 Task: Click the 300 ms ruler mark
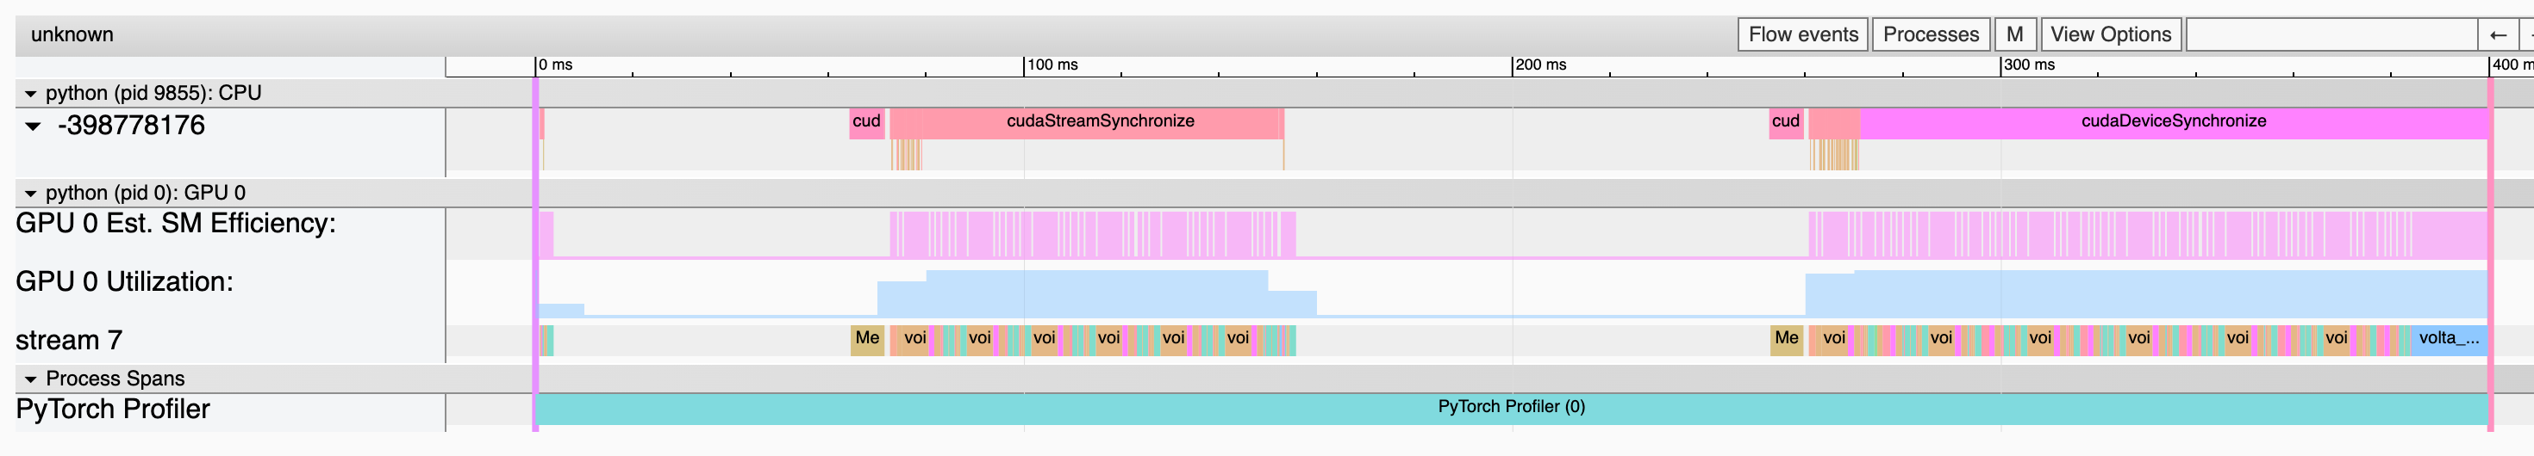pyautogui.click(x=2028, y=65)
